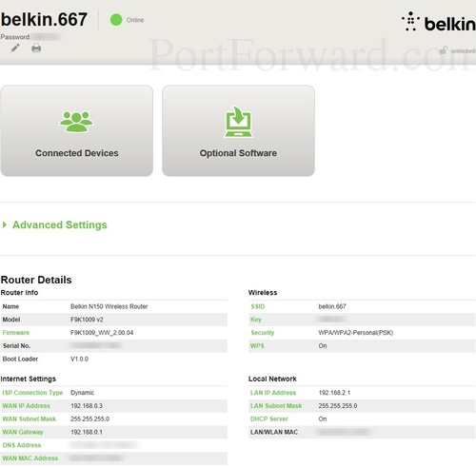Click the printer icon under Password
The image size is (476, 467).
tap(36, 48)
